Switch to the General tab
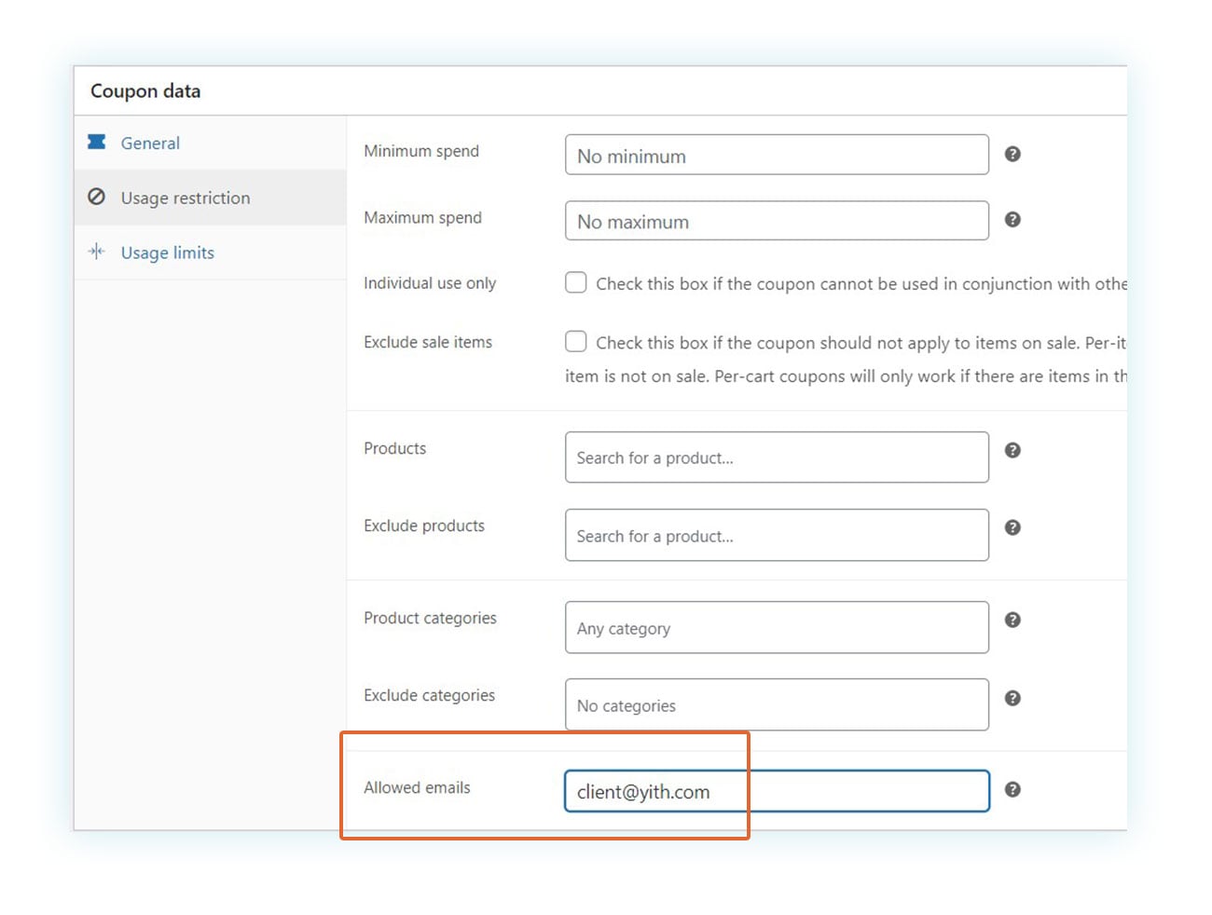1212x915 pixels. coord(150,143)
